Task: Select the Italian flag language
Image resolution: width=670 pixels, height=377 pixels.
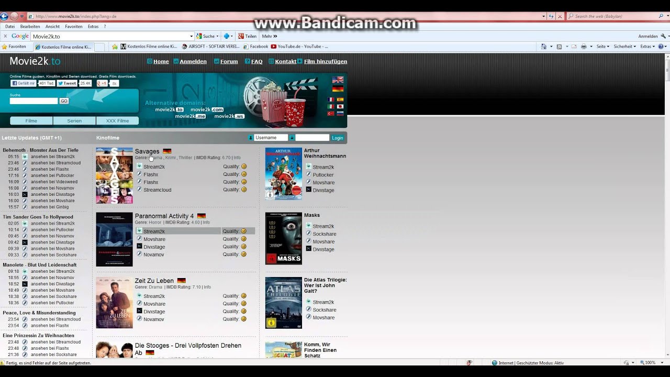Action: tap(330, 106)
